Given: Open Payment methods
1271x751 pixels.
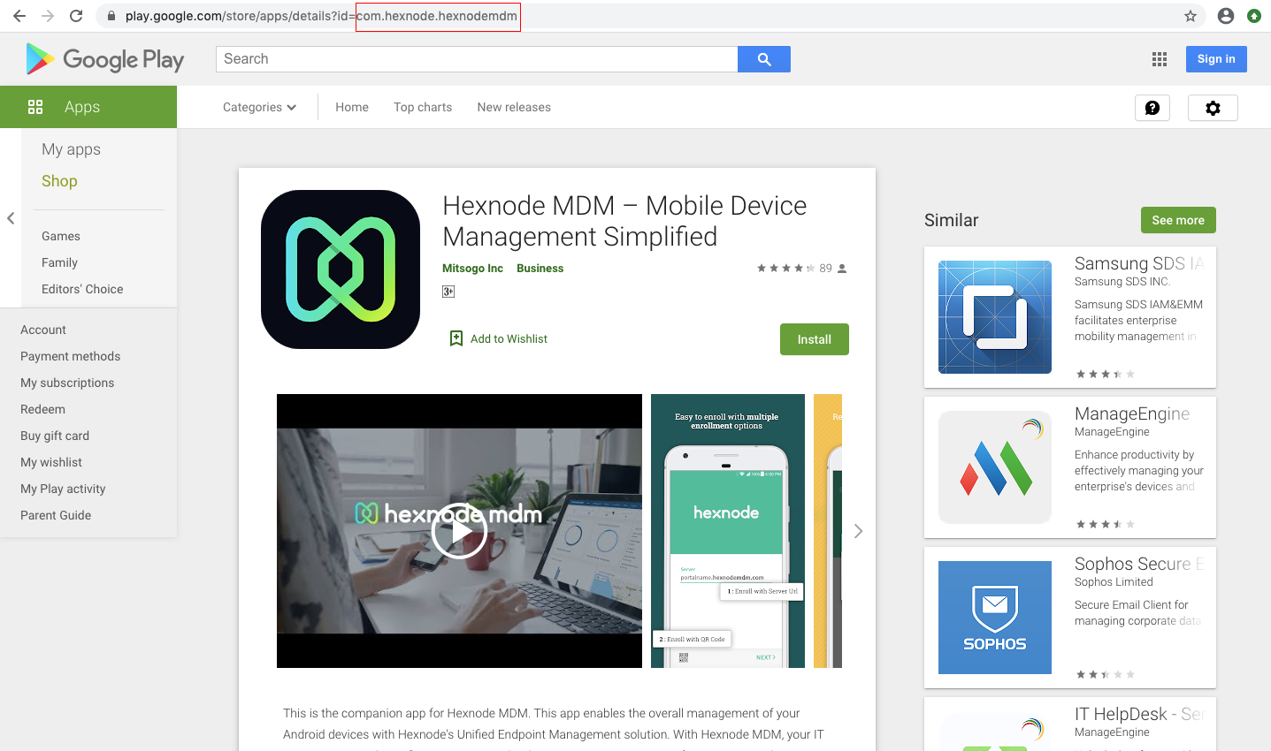Looking at the screenshot, I should click(71, 356).
